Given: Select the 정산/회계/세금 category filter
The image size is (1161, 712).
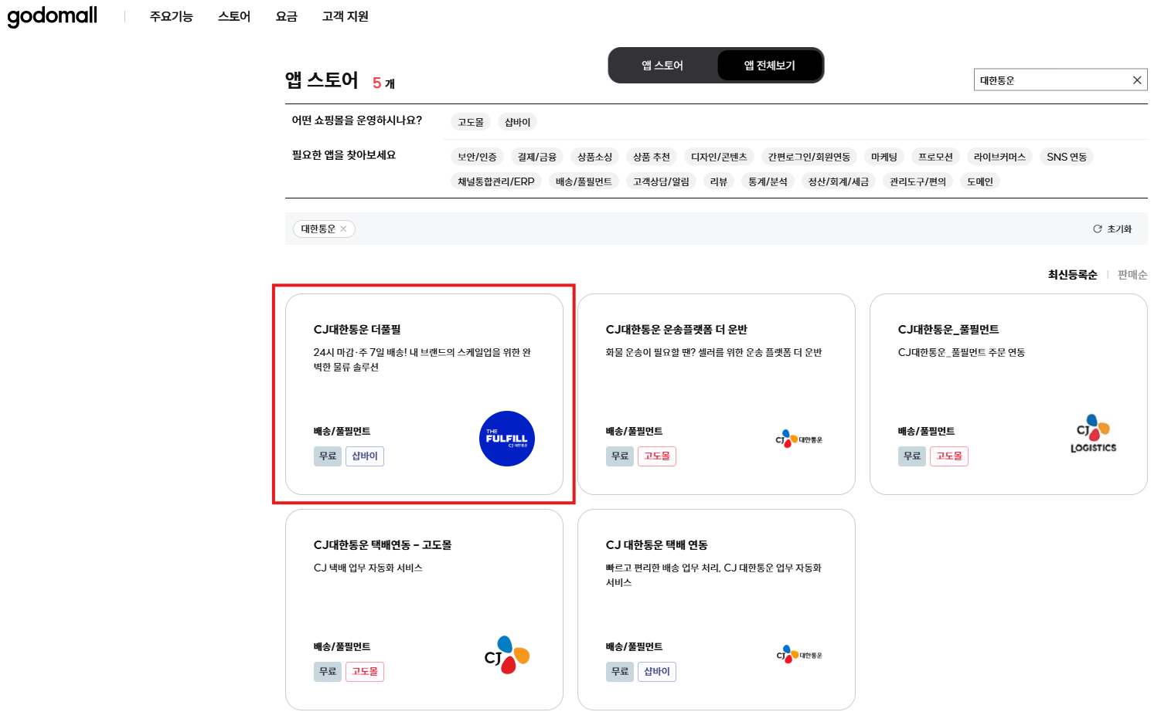Looking at the screenshot, I should pos(839,181).
